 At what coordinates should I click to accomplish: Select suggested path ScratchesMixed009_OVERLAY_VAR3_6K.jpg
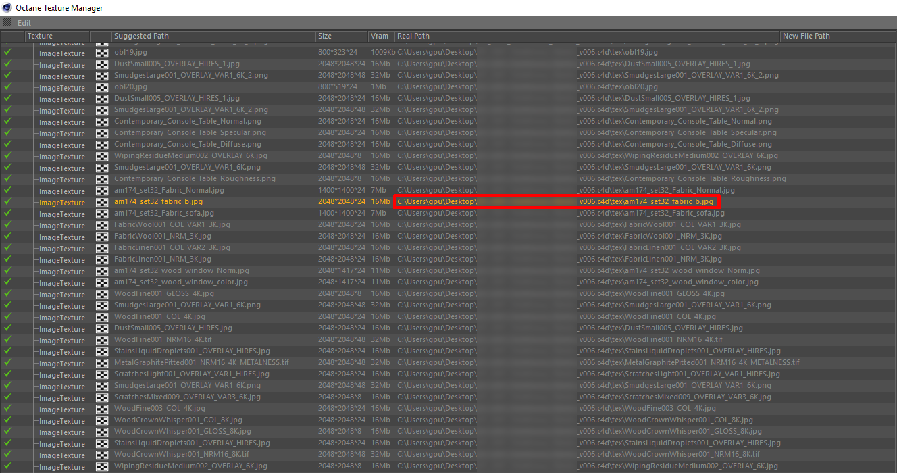pos(187,397)
